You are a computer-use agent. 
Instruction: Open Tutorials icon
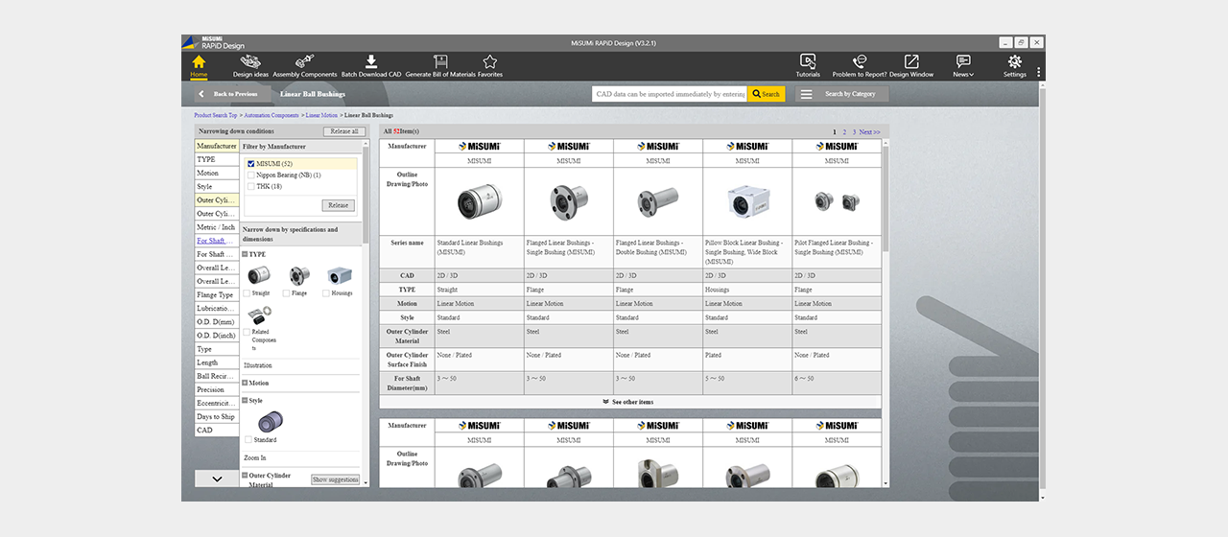pyautogui.click(x=808, y=62)
